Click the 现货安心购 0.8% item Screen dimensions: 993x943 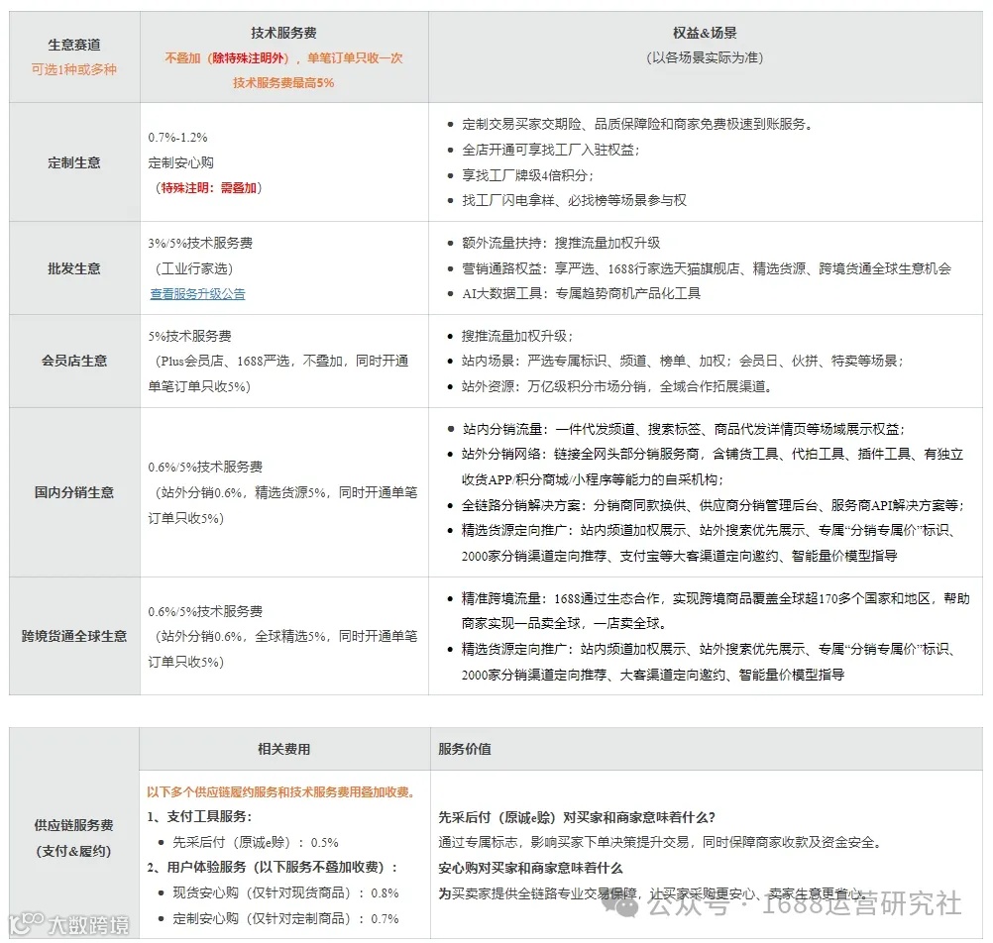pyautogui.click(x=285, y=893)
